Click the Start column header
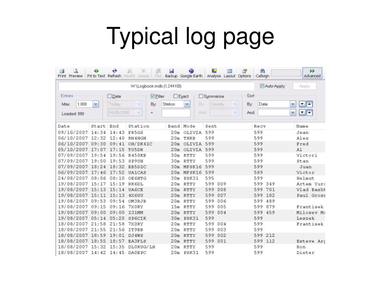 point(98,126)
